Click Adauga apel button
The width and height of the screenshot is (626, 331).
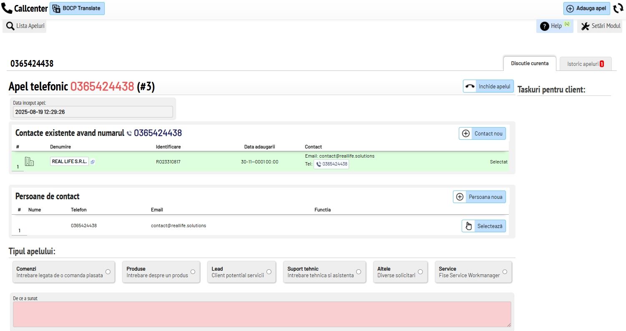(587, 9)
